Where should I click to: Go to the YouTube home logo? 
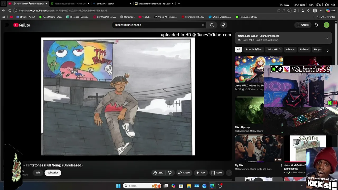tap(22, 25)
